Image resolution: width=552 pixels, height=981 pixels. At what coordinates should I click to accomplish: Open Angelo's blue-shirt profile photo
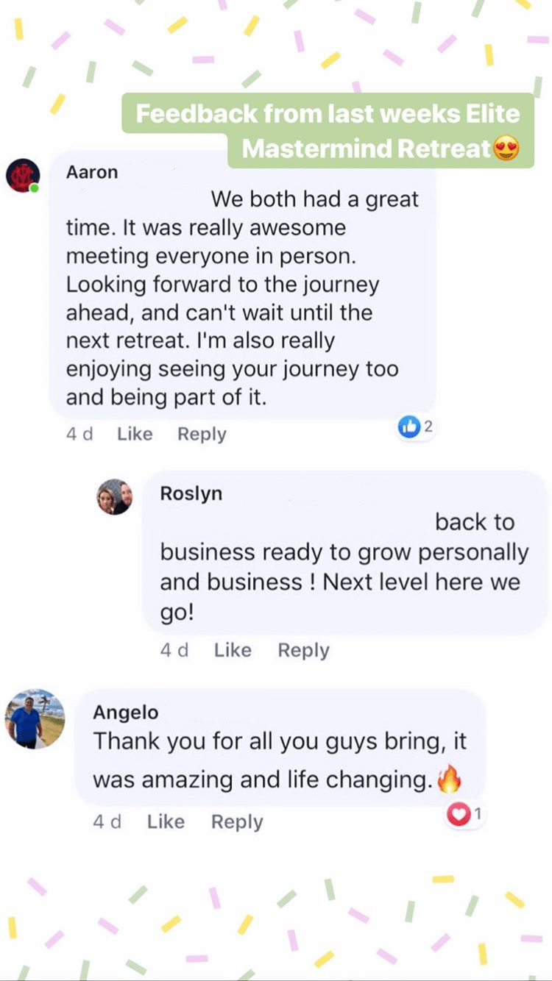coord(35,718)
